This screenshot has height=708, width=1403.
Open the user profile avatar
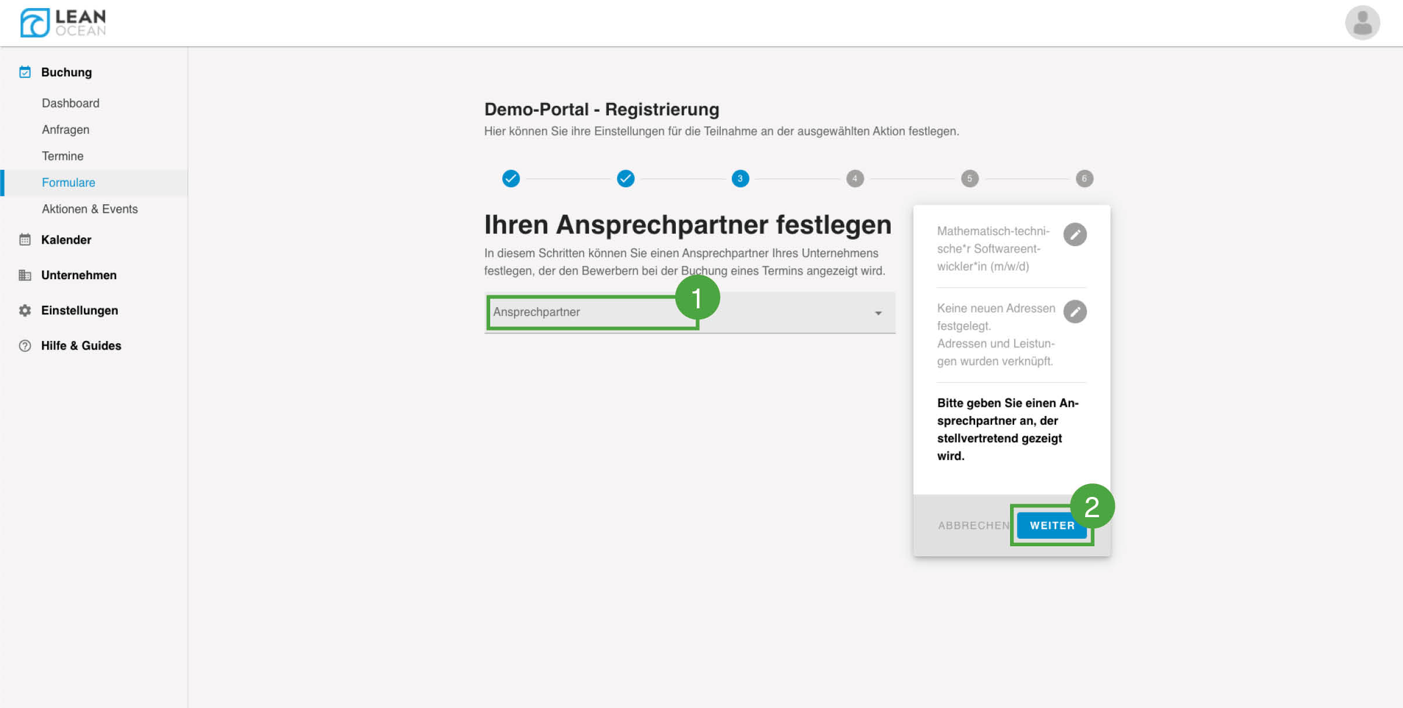[1362, 23]
